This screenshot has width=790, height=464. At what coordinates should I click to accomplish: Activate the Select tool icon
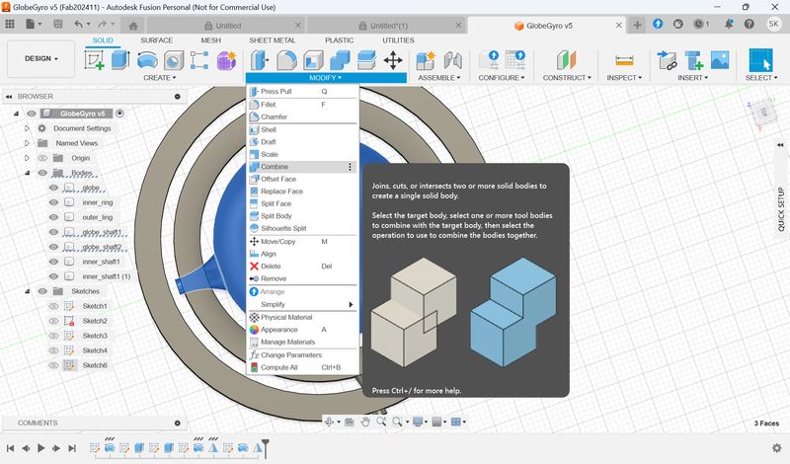click(760, 60)
